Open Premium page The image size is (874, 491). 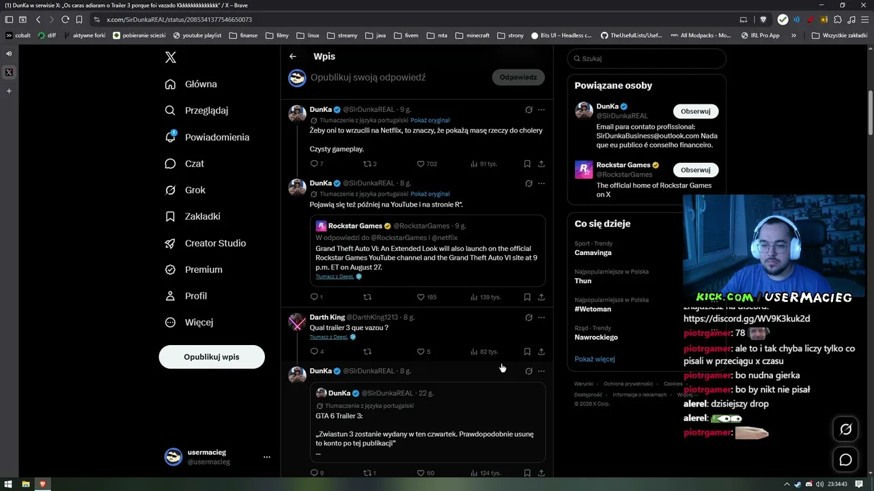click(194, 269)
